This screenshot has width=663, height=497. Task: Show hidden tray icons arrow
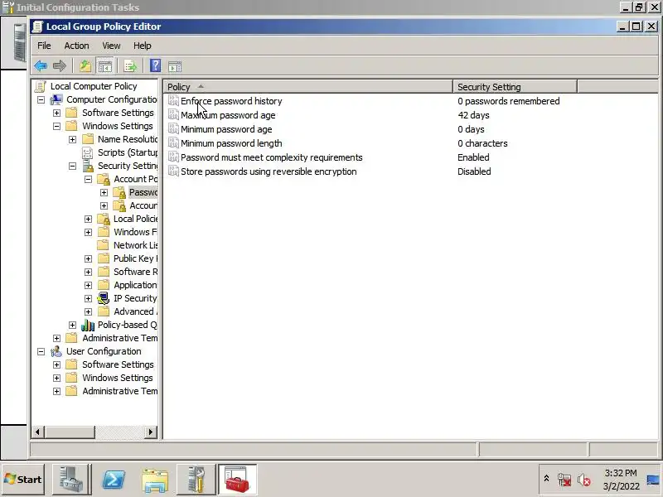546,479
